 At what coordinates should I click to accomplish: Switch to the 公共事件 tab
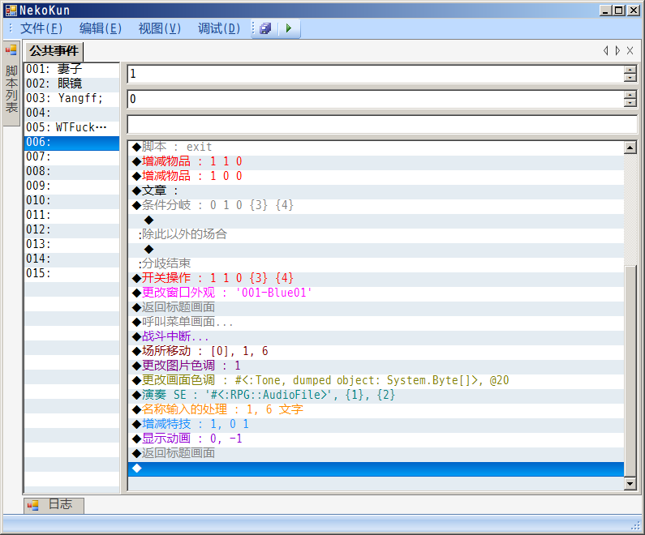pyautogui.click(x=54, y=51)
